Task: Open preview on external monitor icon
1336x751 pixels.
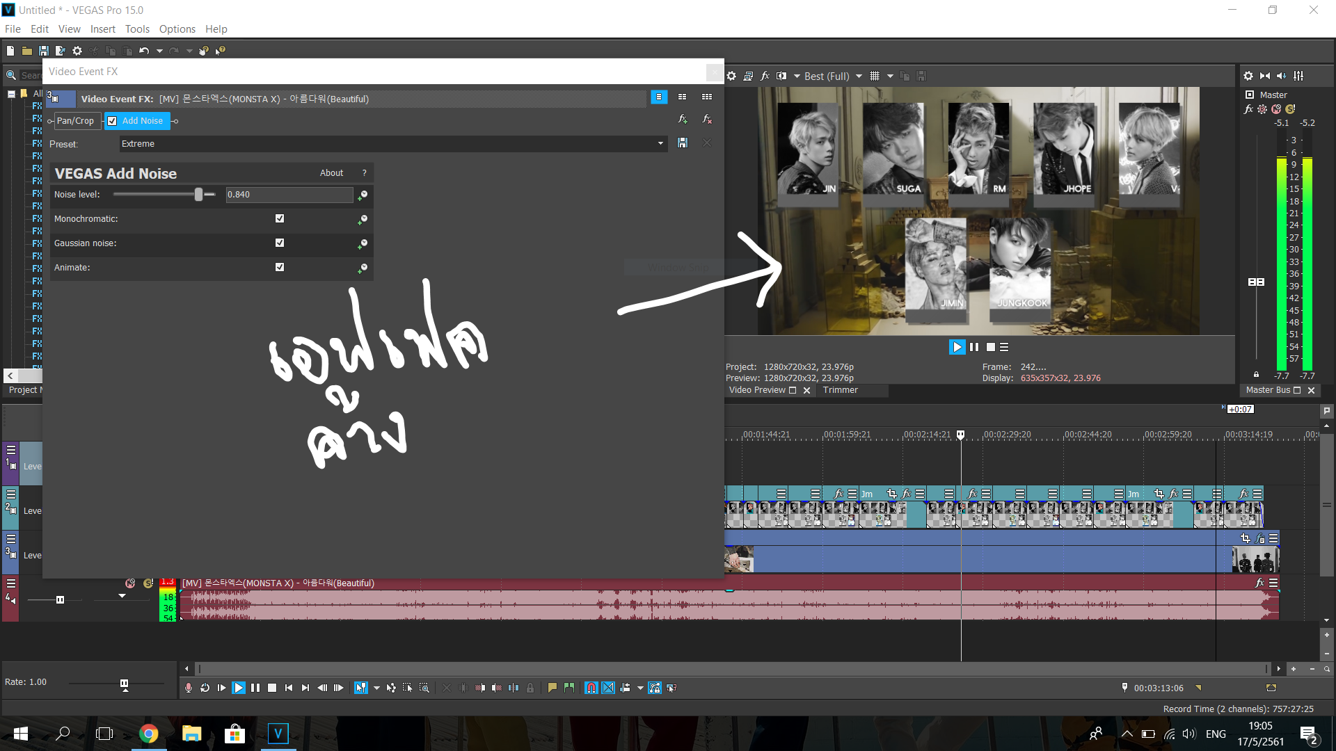Action: point(748,76)
